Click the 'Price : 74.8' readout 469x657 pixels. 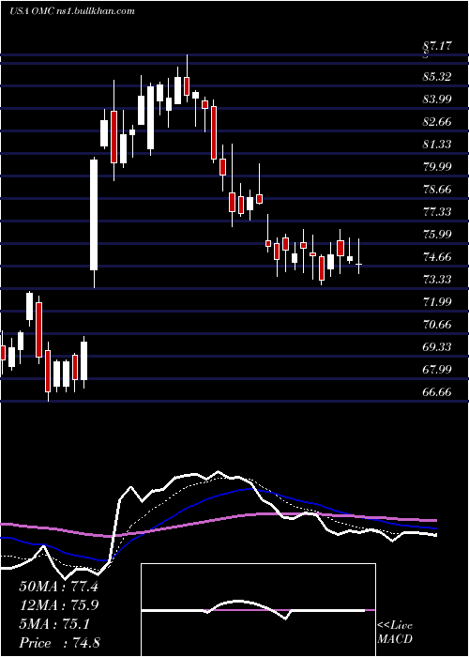(59, 643)
